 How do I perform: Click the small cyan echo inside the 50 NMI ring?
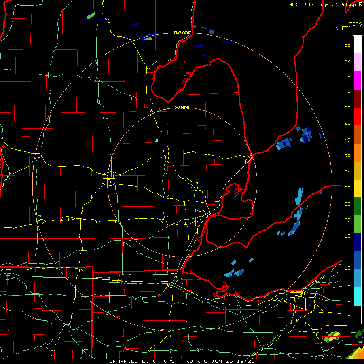tap(157, 140)
